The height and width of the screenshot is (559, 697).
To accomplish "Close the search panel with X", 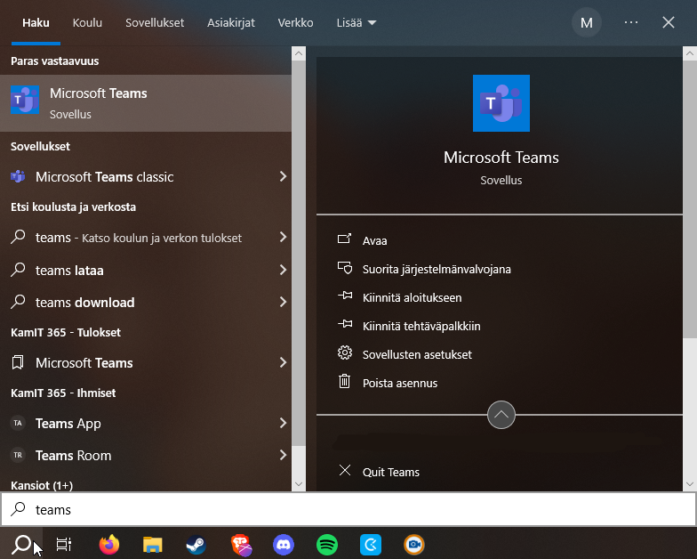I will pyautogui.click(x=669, y=22).
